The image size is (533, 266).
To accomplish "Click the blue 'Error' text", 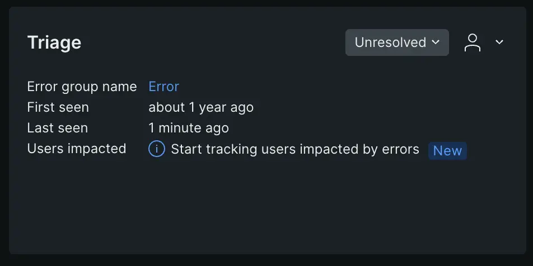I will pos(163,87).
